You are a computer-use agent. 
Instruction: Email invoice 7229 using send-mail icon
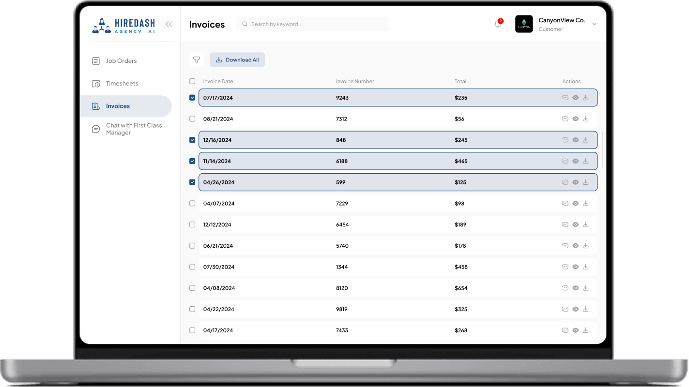pos(565,204)
